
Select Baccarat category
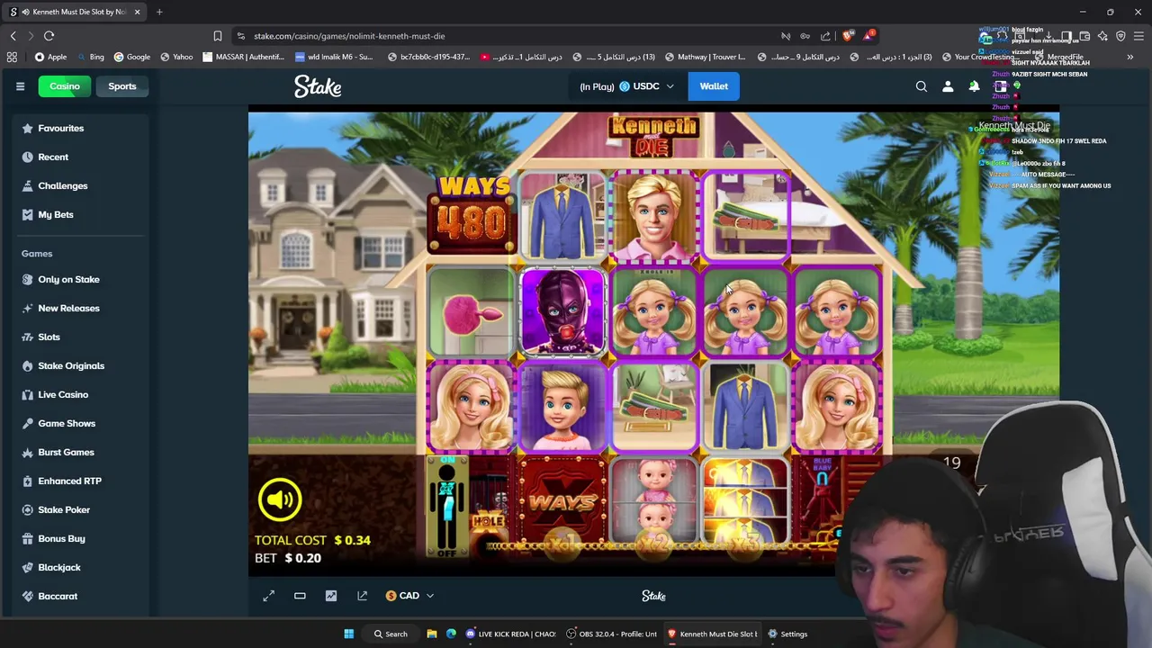(79, 596)
